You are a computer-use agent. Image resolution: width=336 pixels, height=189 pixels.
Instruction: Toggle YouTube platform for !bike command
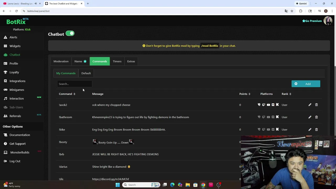[268, 129]
